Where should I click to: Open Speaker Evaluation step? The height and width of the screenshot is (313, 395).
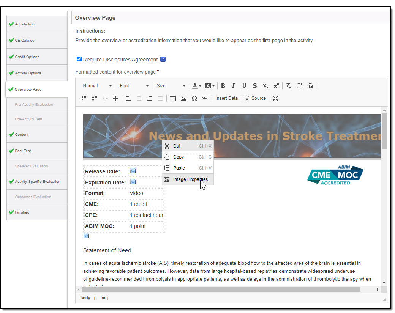[x=37, y=166]
